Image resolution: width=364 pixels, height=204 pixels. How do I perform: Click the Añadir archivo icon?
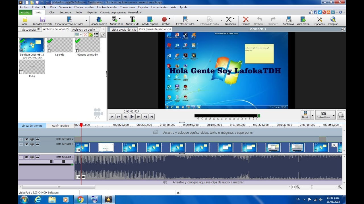(x=99, y=20)
